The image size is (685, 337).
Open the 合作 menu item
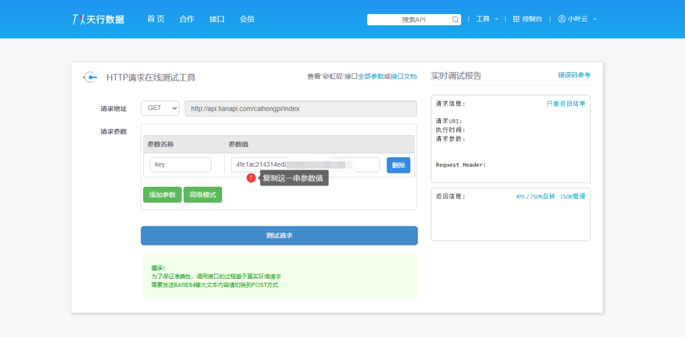(187, 19)
